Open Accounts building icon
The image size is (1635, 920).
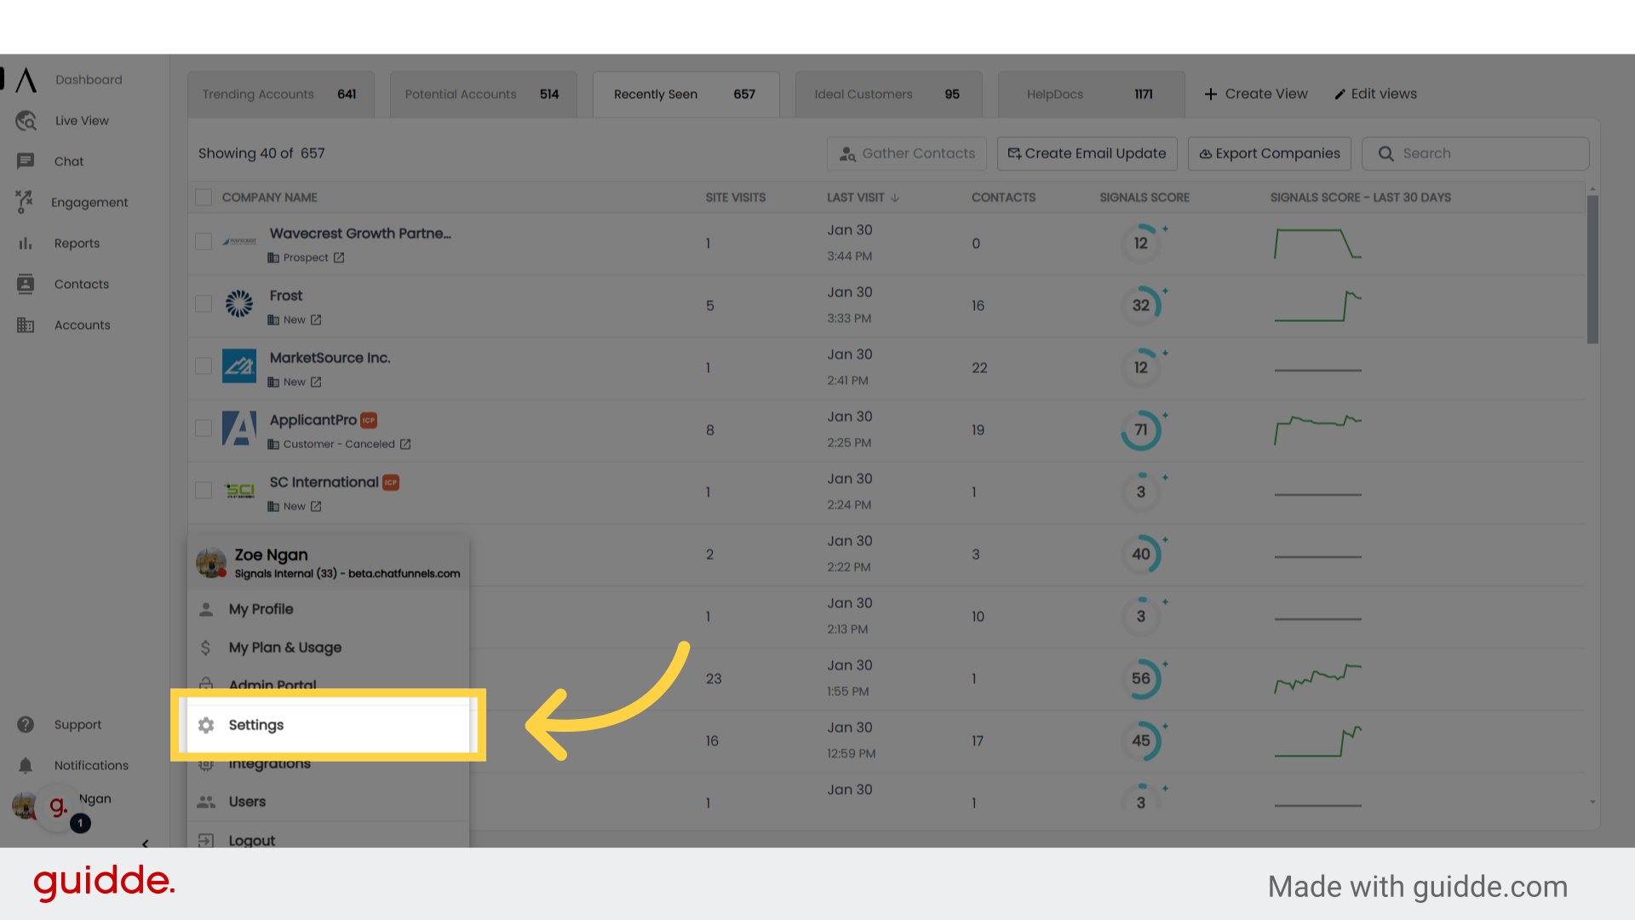(26, 325)
